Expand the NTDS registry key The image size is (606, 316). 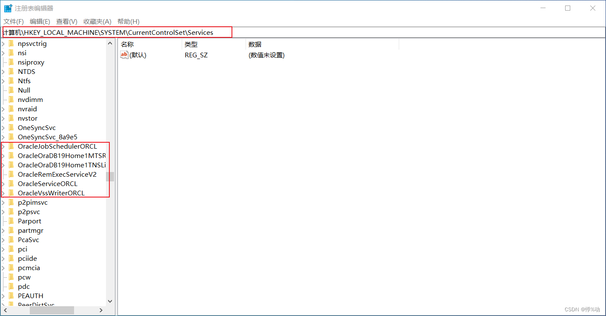(x=3, y=71)
